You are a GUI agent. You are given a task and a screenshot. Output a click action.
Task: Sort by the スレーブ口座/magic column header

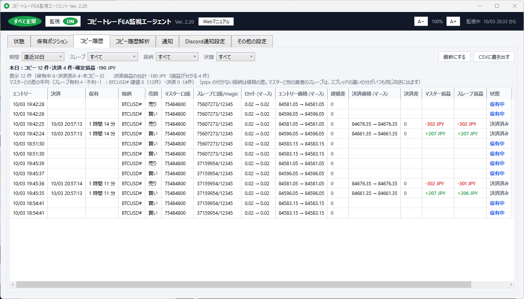coord(217,94)
